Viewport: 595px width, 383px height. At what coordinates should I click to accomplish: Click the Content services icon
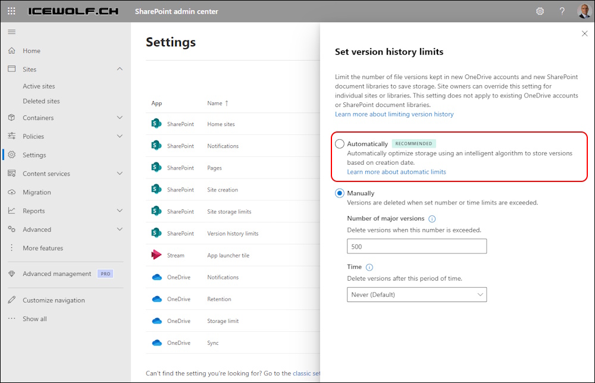tap(12, 173)
